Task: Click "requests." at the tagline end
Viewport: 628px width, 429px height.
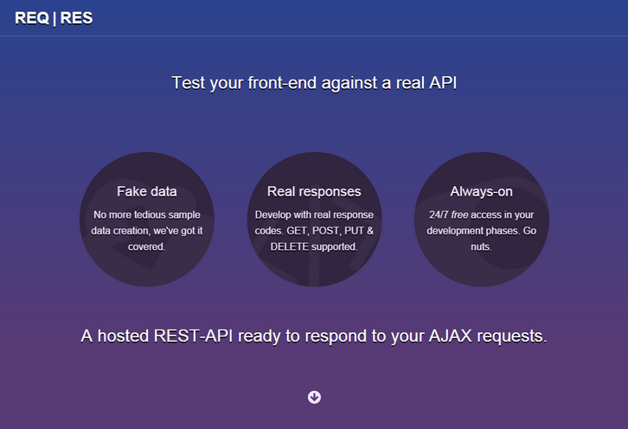Action: (x=511, y=336)
